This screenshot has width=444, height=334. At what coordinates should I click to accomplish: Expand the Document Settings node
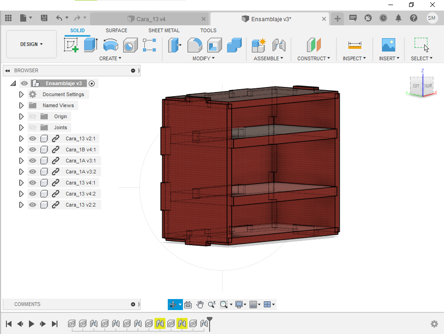(21, 94)
